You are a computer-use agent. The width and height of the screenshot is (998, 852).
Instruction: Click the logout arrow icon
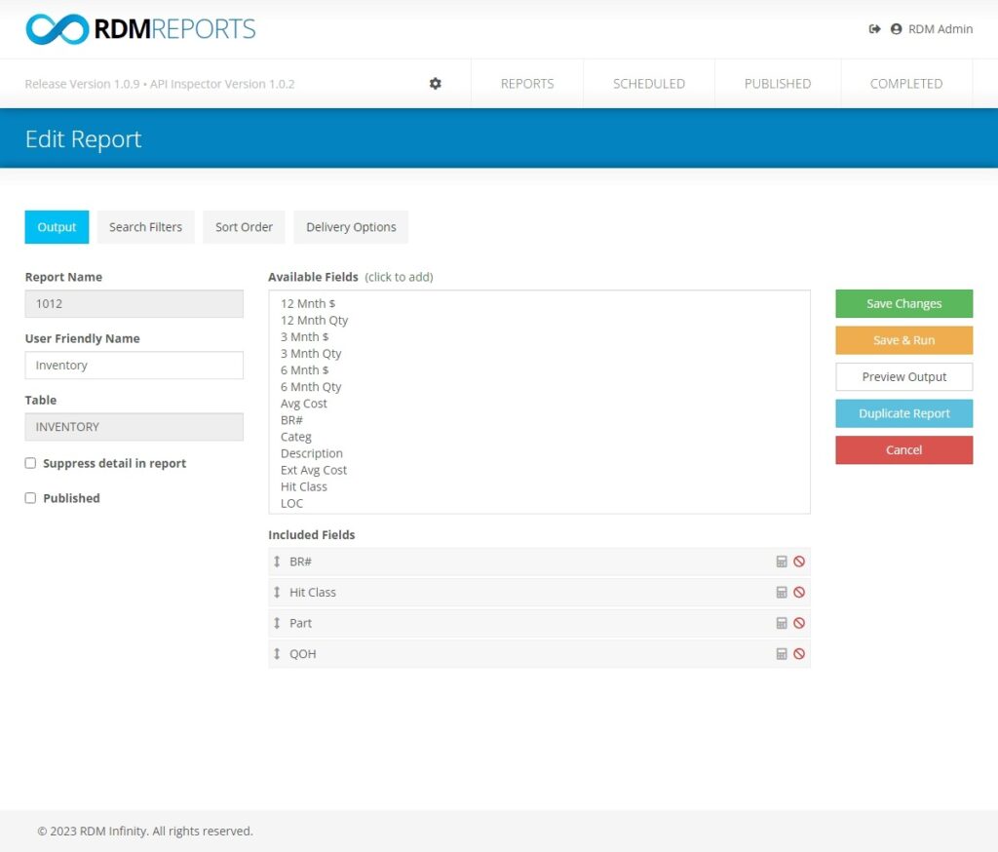(x=874, y=28)
